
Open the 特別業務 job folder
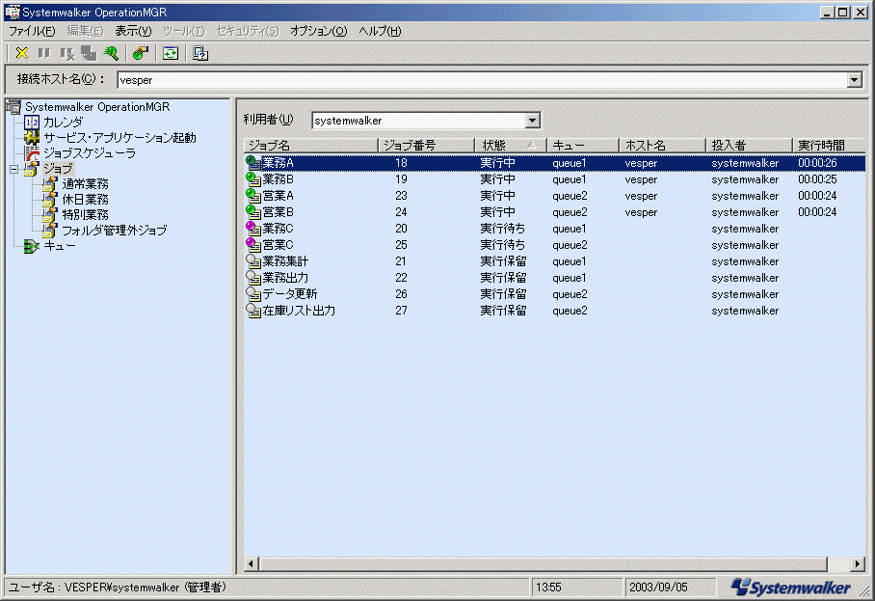point(85,214)
